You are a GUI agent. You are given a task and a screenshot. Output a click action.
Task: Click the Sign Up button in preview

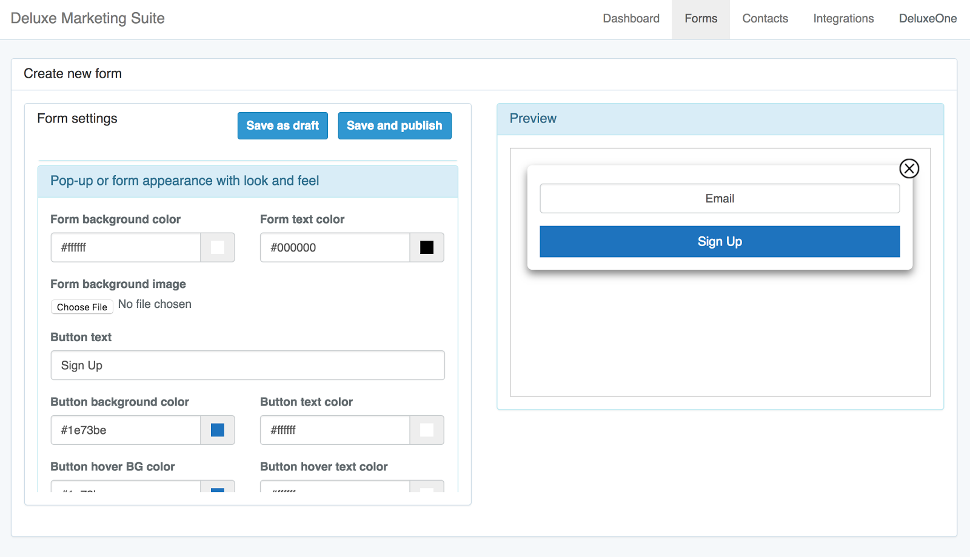pos(720,241)
